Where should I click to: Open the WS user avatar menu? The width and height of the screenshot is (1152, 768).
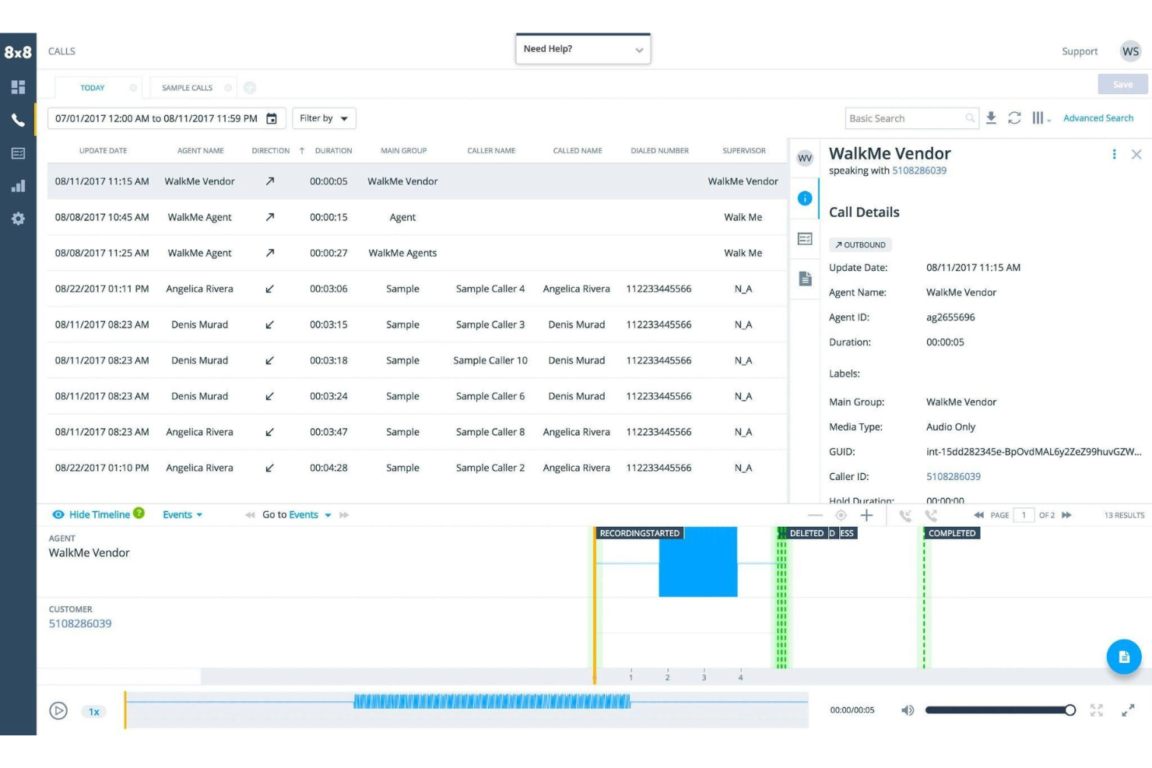(1130, 51)
